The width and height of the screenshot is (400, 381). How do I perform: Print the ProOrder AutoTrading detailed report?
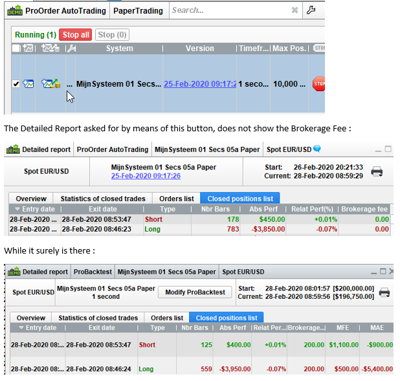377,171
